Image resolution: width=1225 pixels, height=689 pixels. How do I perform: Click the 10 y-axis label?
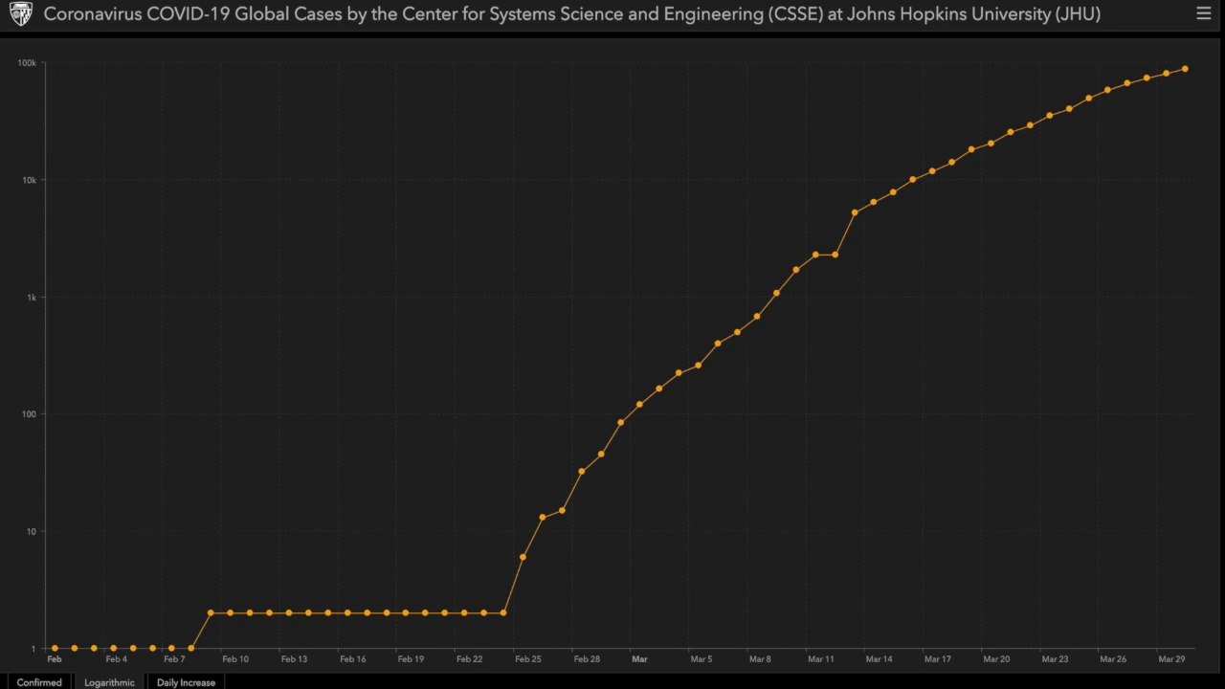point(33,532)
